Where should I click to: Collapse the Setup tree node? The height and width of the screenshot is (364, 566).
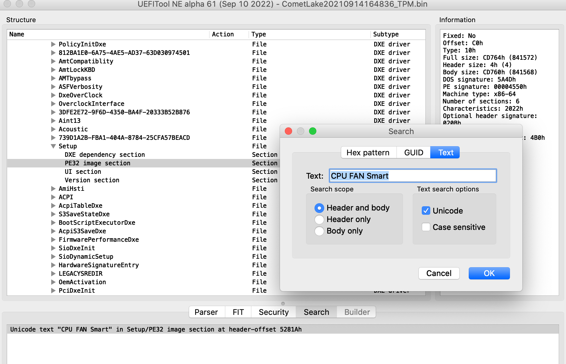pyautogui.click(x=53, y=146)
